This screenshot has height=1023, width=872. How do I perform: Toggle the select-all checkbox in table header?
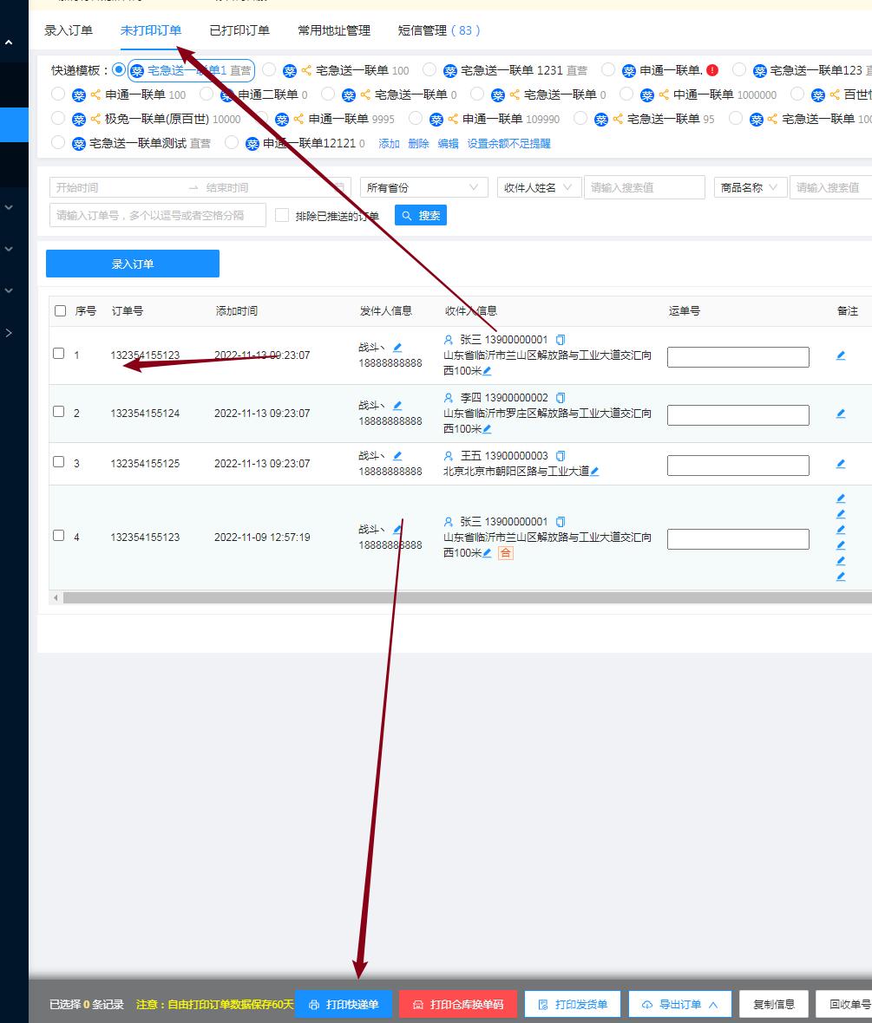click(59, 310)
